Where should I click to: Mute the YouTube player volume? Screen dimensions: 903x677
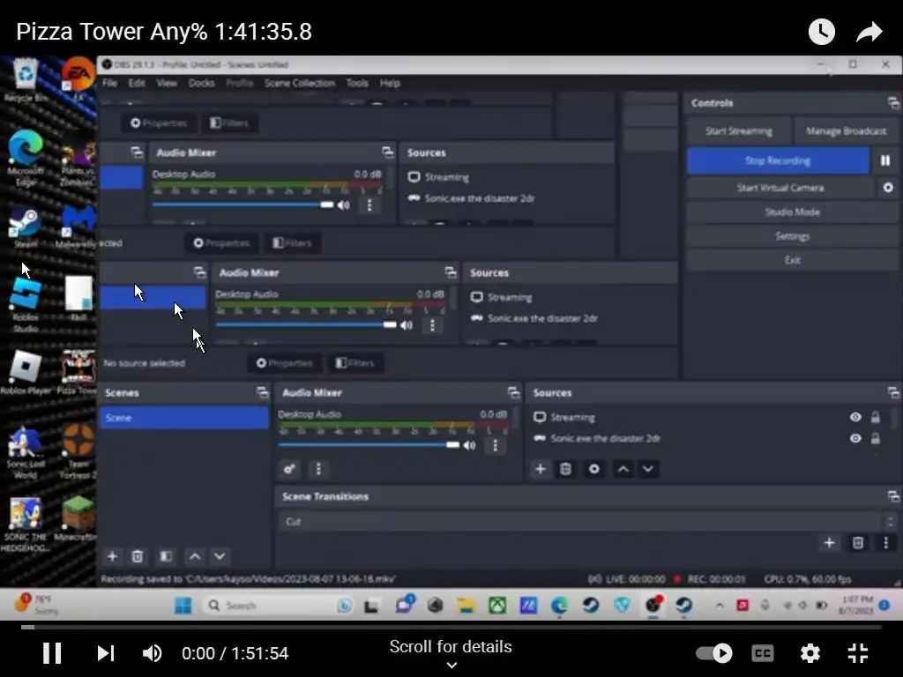click(x=152, y=653)
